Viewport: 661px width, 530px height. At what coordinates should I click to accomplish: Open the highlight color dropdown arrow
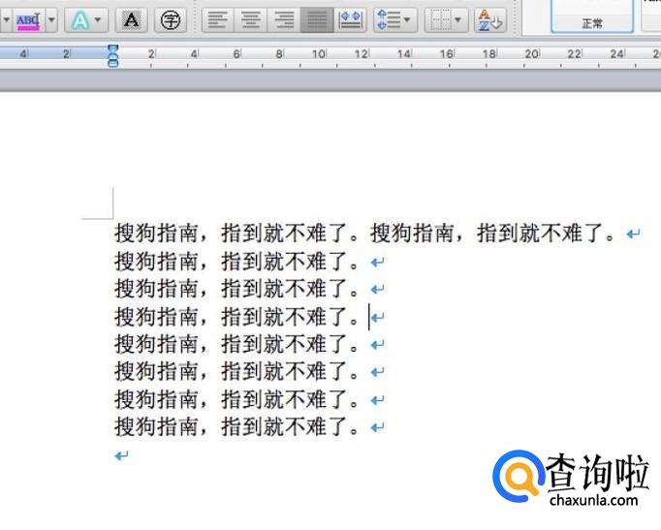tap(51, 19)
